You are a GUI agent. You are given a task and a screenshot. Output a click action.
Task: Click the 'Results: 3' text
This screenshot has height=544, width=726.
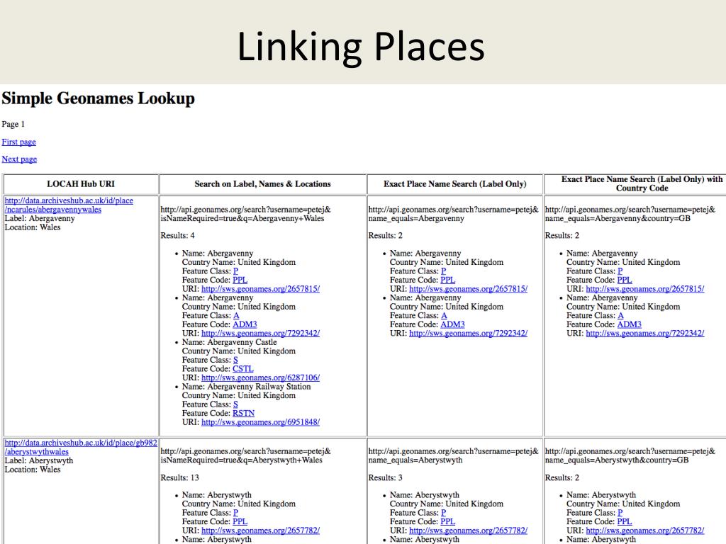(x=385, y=477)
